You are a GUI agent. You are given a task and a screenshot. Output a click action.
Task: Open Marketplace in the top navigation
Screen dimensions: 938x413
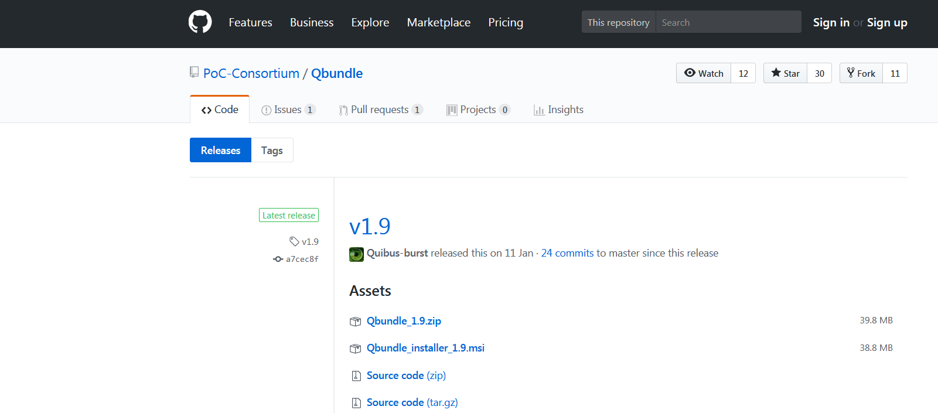[439, 22]
